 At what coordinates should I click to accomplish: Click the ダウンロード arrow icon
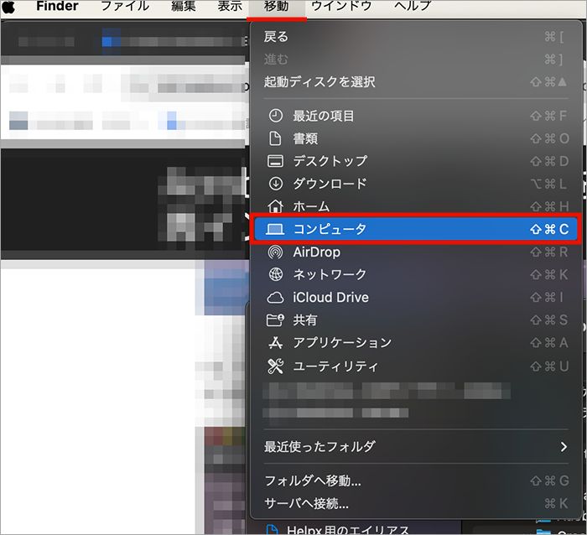(276, 184)
